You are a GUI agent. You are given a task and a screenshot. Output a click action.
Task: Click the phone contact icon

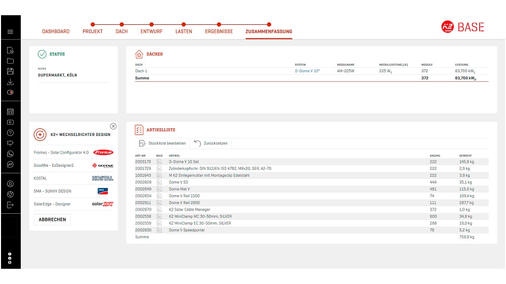(x=10, y=154)
